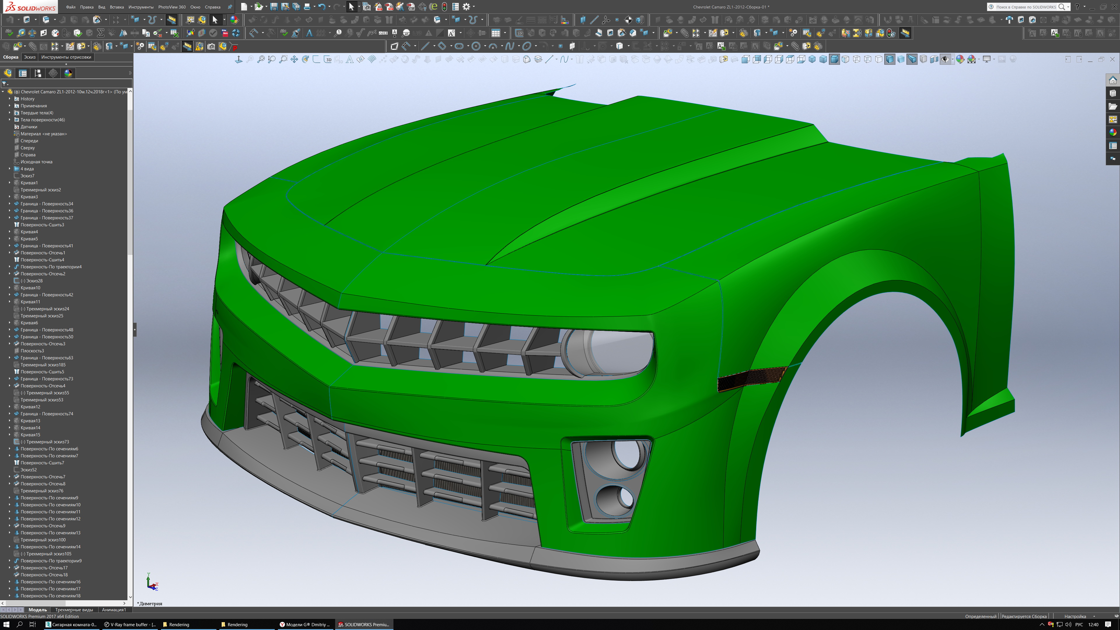Toggle Shaded With Edges display style
1120x630 pixels.
(890, 60)
